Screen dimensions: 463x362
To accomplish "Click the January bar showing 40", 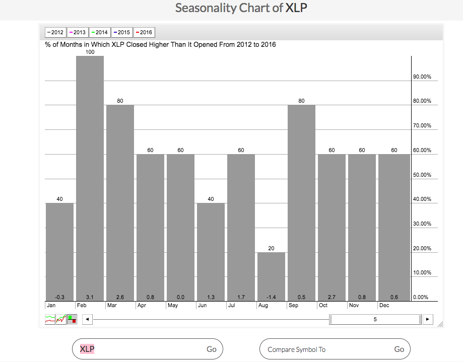I will click(x=59, y=252).
